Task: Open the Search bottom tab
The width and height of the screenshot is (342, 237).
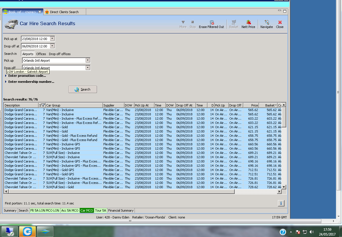Action: (23, 210)
